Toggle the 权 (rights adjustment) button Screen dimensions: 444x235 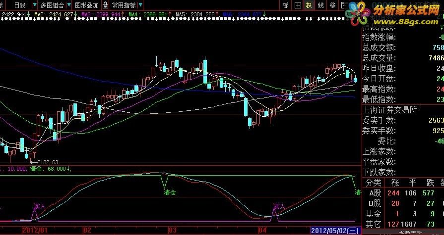(x=309, y=5)
